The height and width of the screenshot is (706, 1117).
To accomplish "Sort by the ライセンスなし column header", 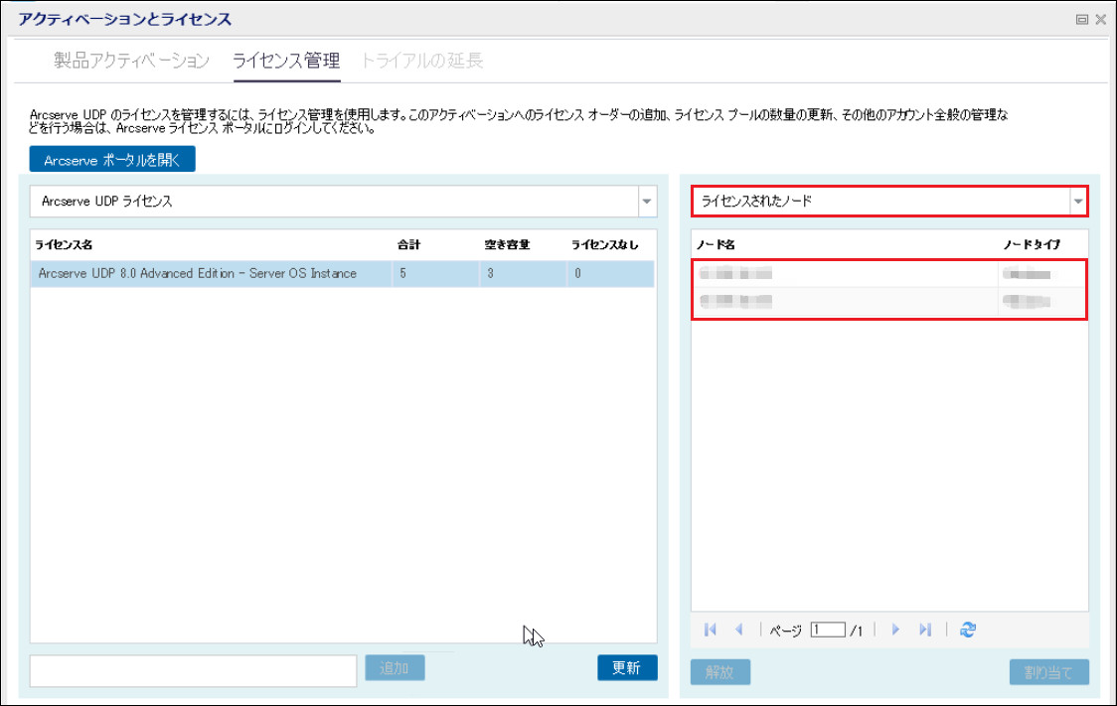I will pos(605,245).
